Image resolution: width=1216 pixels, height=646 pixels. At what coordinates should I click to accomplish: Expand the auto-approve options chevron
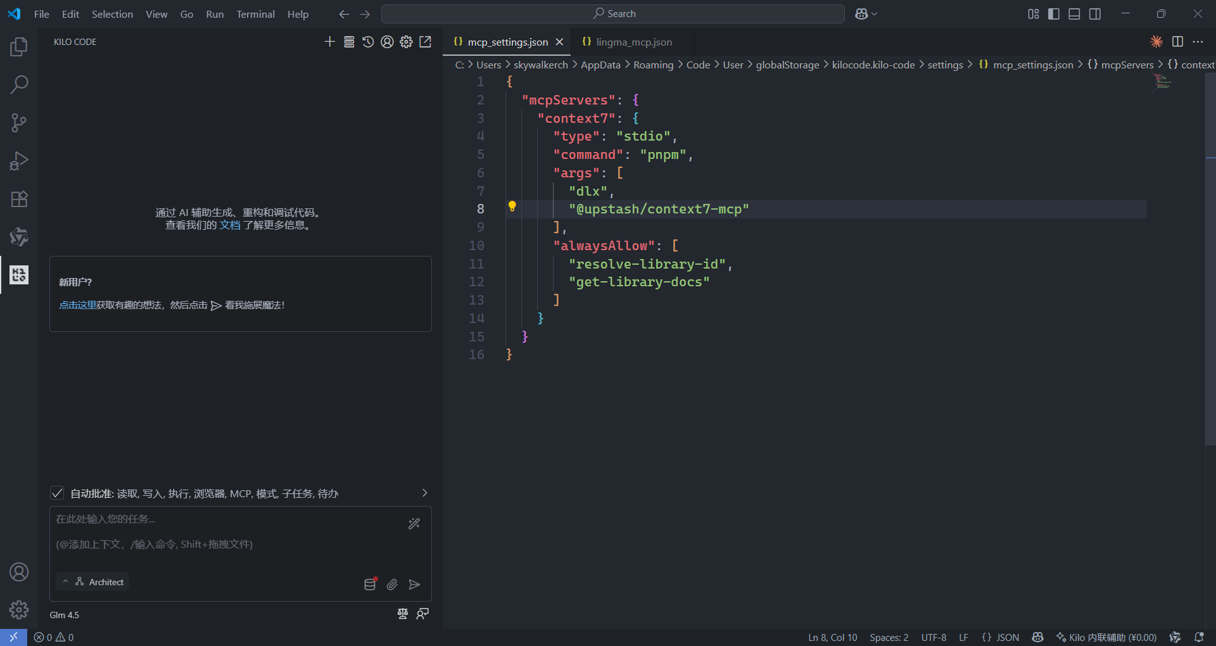(x=425, y=493)
